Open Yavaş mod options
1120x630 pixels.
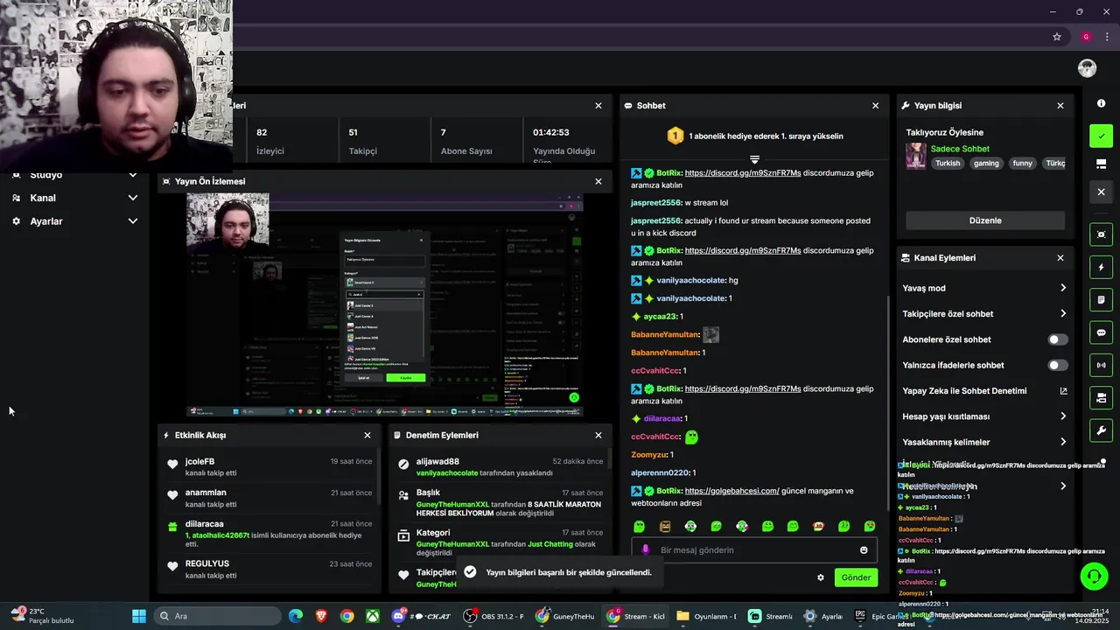click(x=984, y=288)
